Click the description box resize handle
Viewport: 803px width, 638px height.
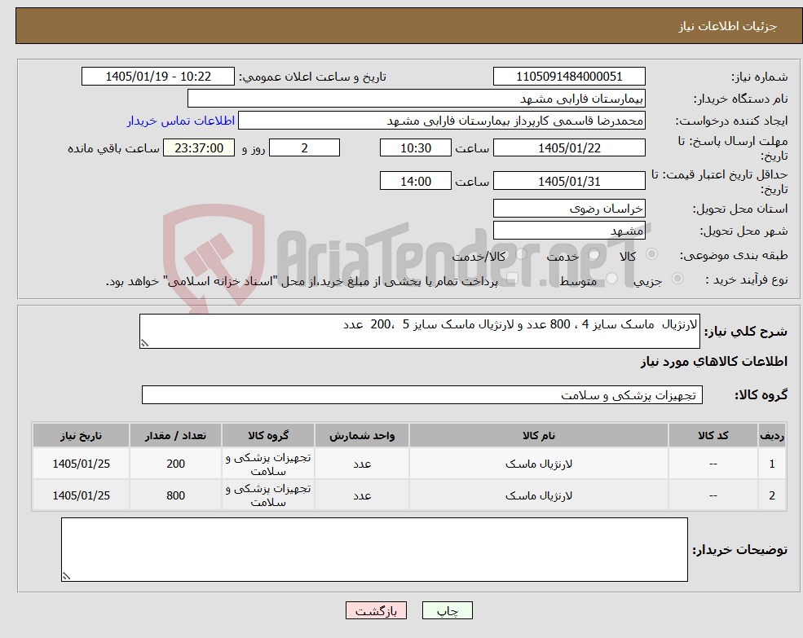[144, 344]
